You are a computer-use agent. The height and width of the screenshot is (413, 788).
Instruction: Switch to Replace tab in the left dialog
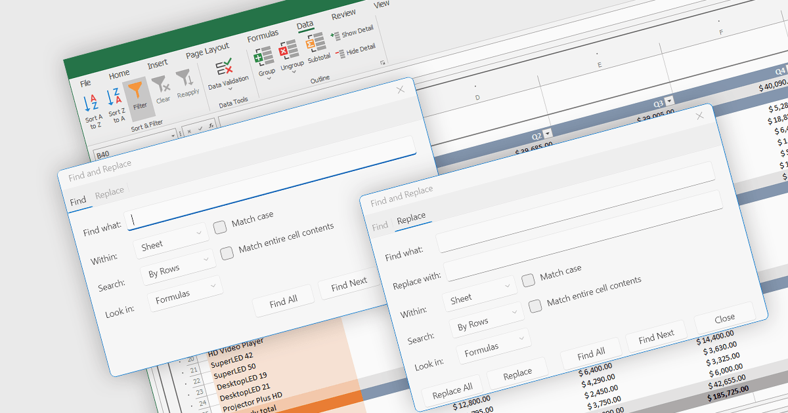point(109,192)
